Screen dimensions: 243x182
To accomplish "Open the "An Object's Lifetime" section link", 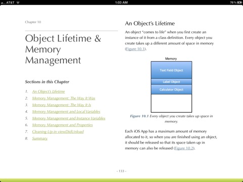I will [49, 92].
